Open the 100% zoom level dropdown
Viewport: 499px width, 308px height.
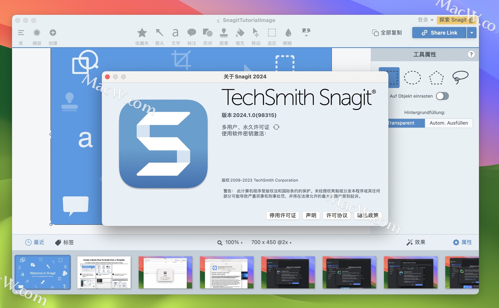tap(233, 242)
